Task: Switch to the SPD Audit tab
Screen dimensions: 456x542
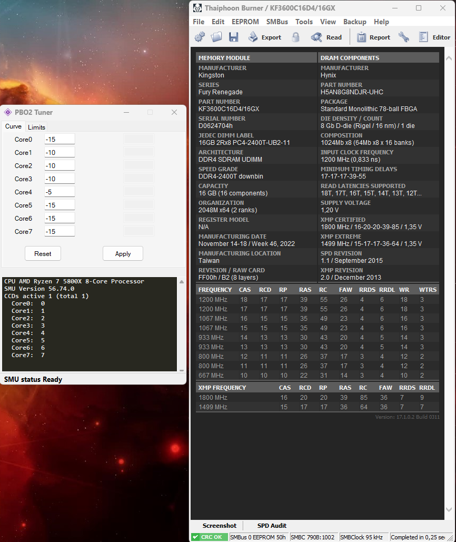Action: pyautogui.click(x=272, y=526)
